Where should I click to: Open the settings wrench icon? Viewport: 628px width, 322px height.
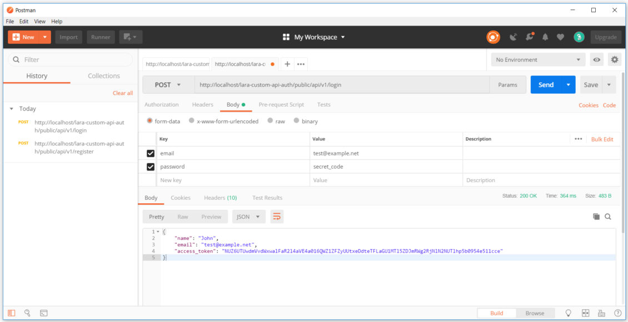tap(615, 59)
